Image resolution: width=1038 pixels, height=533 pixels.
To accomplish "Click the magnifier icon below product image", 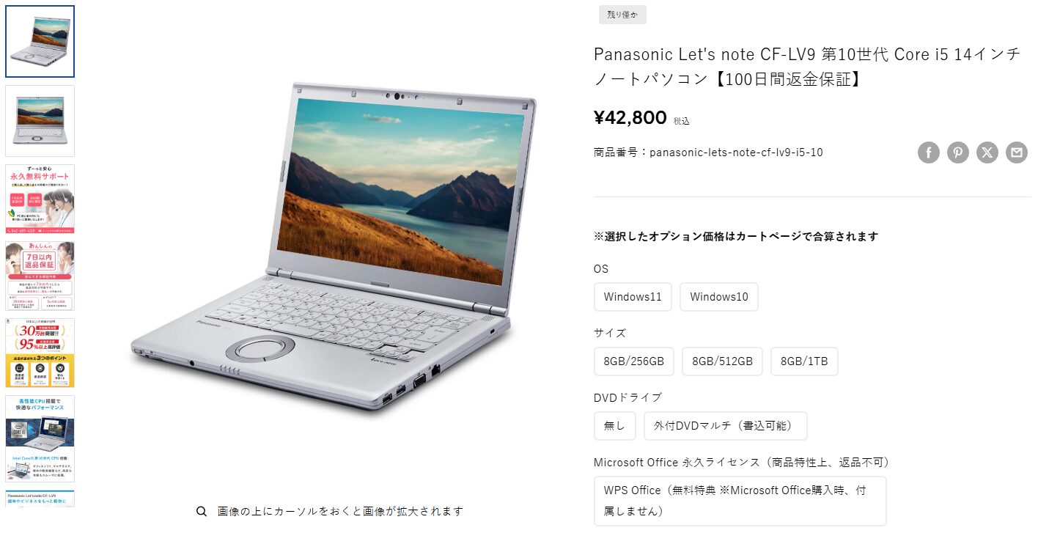I will (x=202, y=511).
